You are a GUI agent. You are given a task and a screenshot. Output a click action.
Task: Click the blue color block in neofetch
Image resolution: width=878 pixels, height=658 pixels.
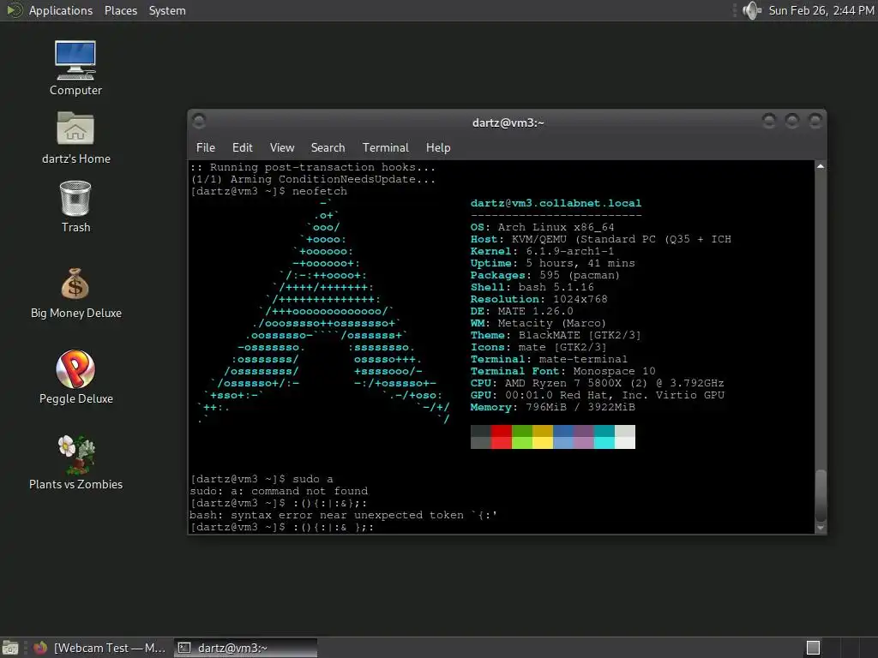(563, 436)
